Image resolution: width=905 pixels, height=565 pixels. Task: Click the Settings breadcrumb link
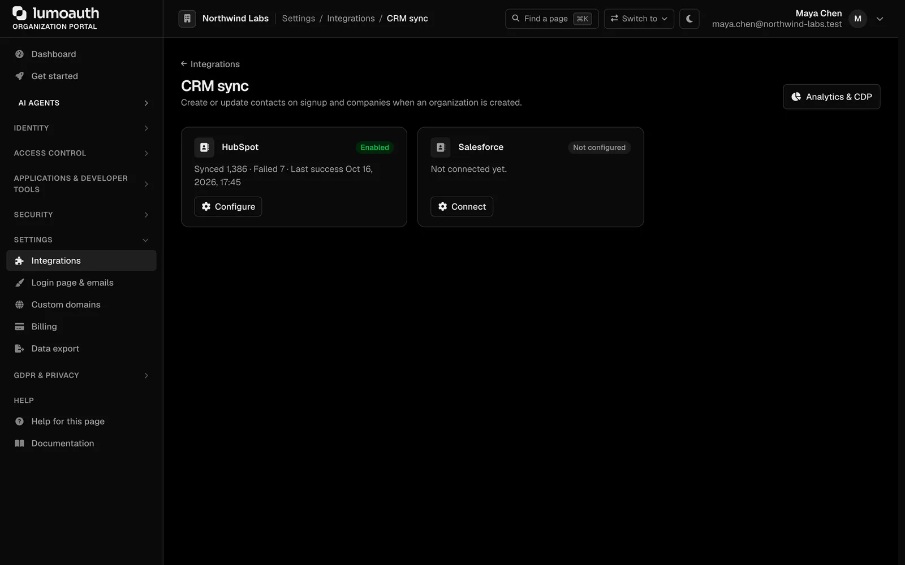pos(299,19)
